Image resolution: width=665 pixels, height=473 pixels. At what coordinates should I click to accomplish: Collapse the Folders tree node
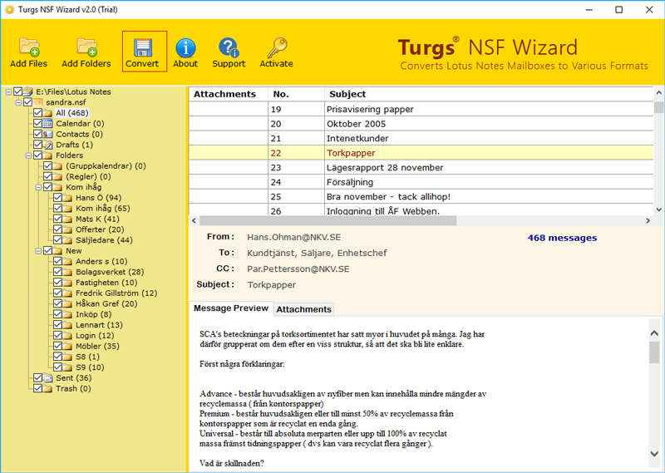[x=28, y=155]
